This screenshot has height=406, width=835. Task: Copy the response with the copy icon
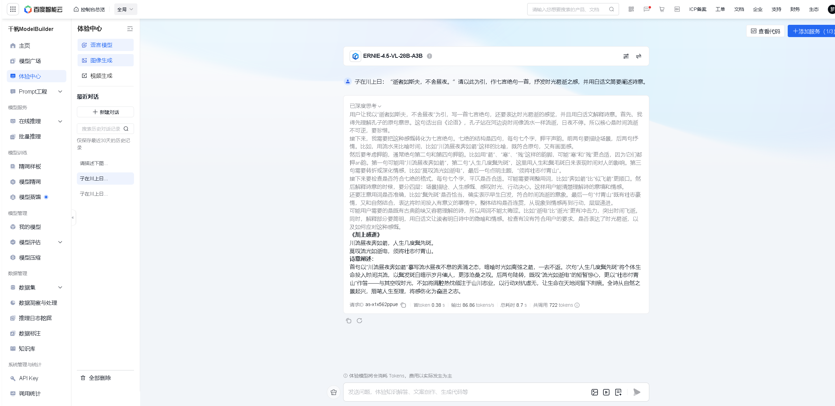coord(349,321)
